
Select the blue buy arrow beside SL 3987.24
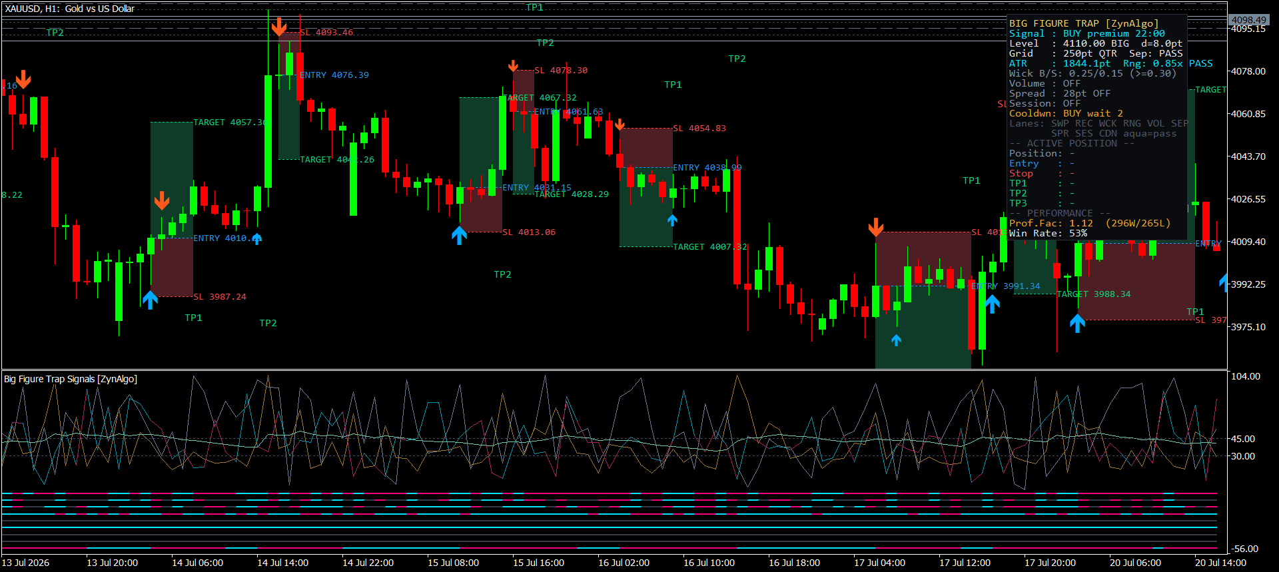click(x=151, y=300)
